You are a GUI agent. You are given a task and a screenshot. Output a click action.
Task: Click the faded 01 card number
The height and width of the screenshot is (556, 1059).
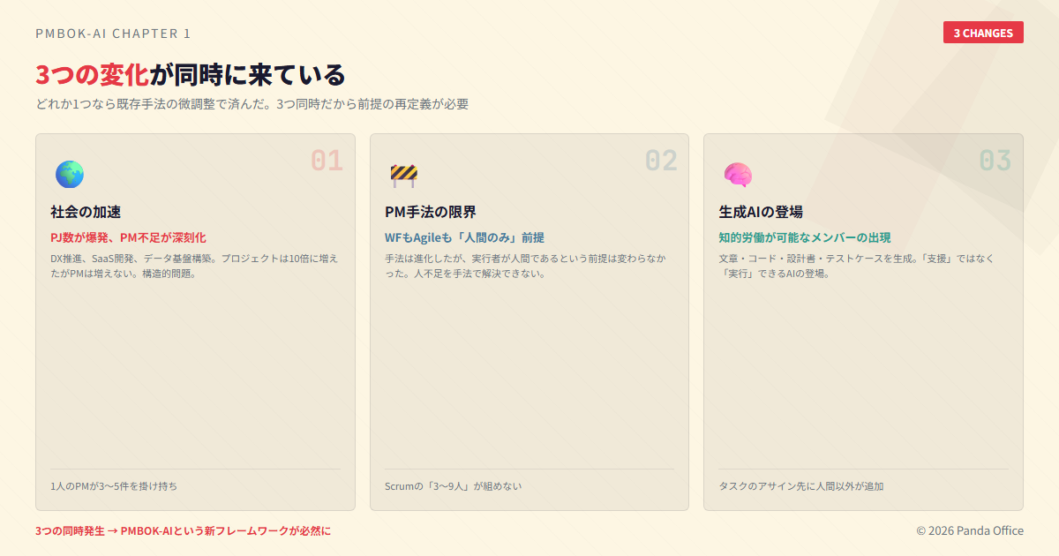[x=326, y=161]
